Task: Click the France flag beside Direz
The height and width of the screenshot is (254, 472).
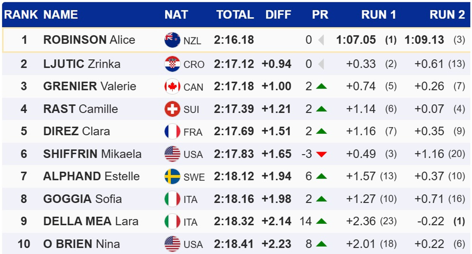Action: 172,131
